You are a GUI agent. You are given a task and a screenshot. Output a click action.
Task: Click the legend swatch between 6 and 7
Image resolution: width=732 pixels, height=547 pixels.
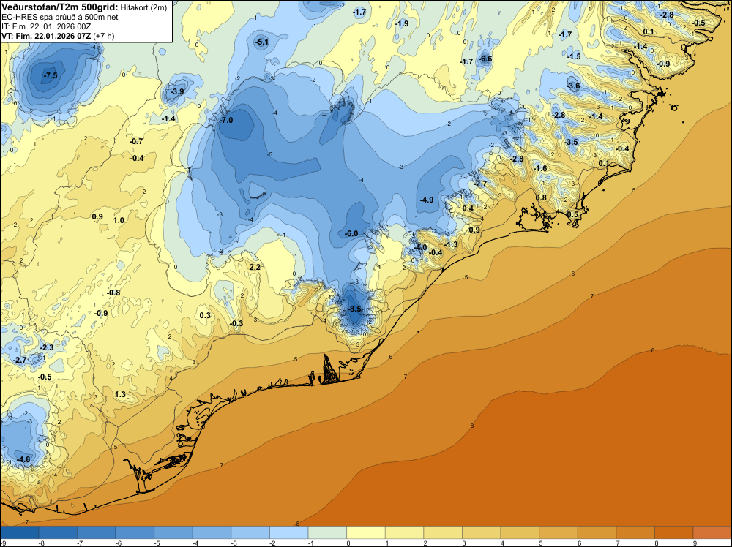[x=597, y=532]
